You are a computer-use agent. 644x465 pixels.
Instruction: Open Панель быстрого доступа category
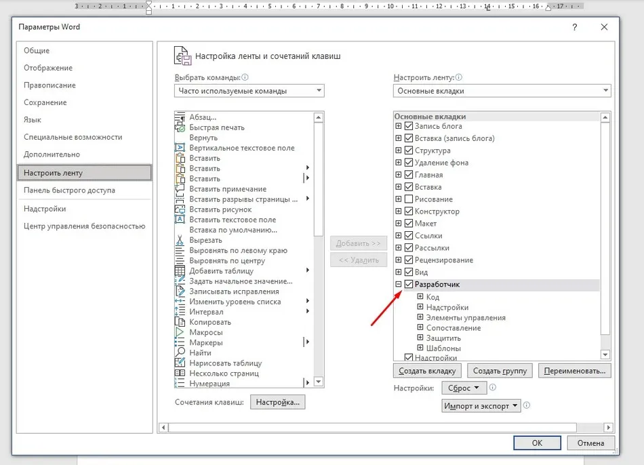84,190
